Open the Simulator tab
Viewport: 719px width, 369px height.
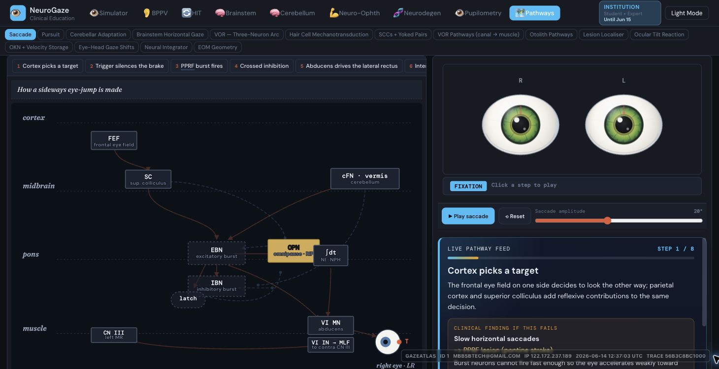pos(108,13)
